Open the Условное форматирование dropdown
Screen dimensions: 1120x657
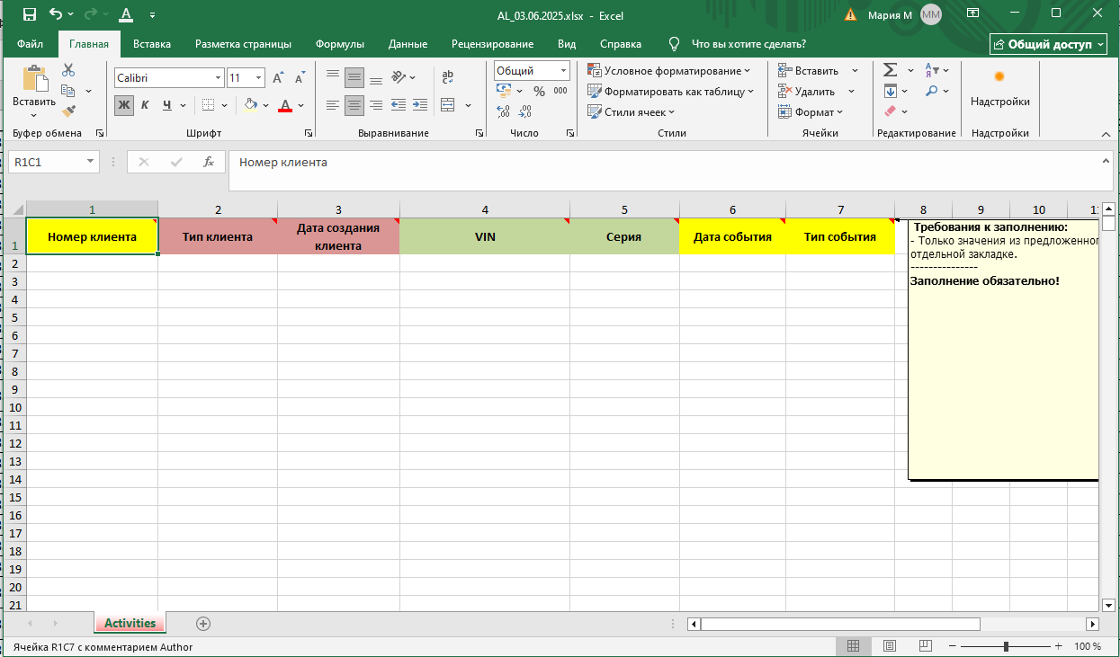(x=669, y=71)
